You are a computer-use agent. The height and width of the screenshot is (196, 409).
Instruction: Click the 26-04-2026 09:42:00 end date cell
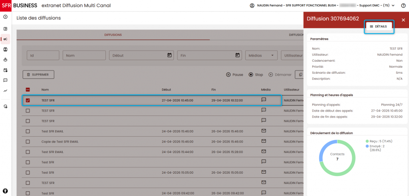click(227, 193)
